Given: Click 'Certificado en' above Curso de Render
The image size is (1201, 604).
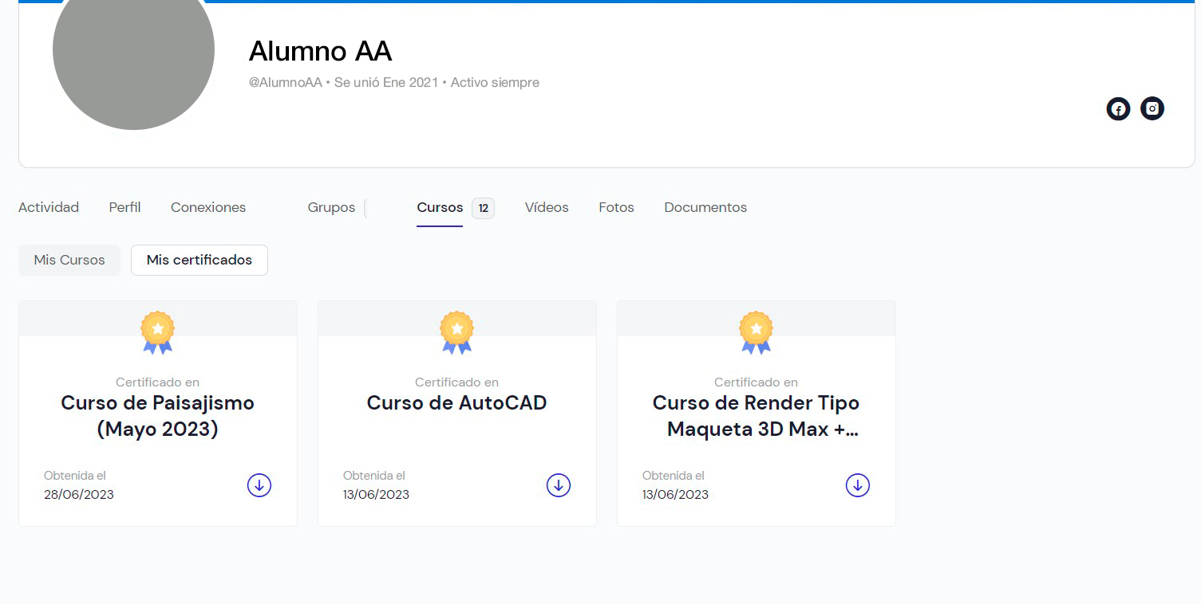Looking at the screenshot, I should tap(757, 382).
